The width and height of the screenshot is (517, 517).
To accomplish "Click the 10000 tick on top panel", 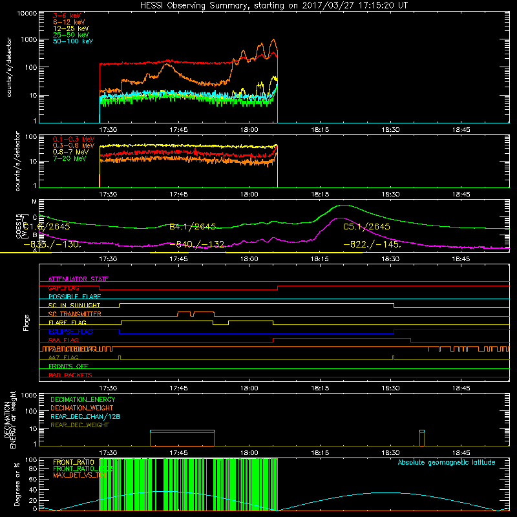I will click(27, 13).
